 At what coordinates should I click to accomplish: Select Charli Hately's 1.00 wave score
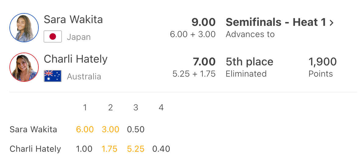pyautogui.click(x=84, y=149)
